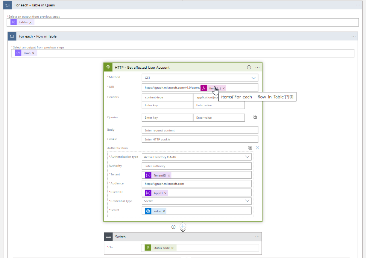This screenshot has width=366, height=258.
Task: Click info icon beside the connector arrow
Action: click(x=173, y=227)
